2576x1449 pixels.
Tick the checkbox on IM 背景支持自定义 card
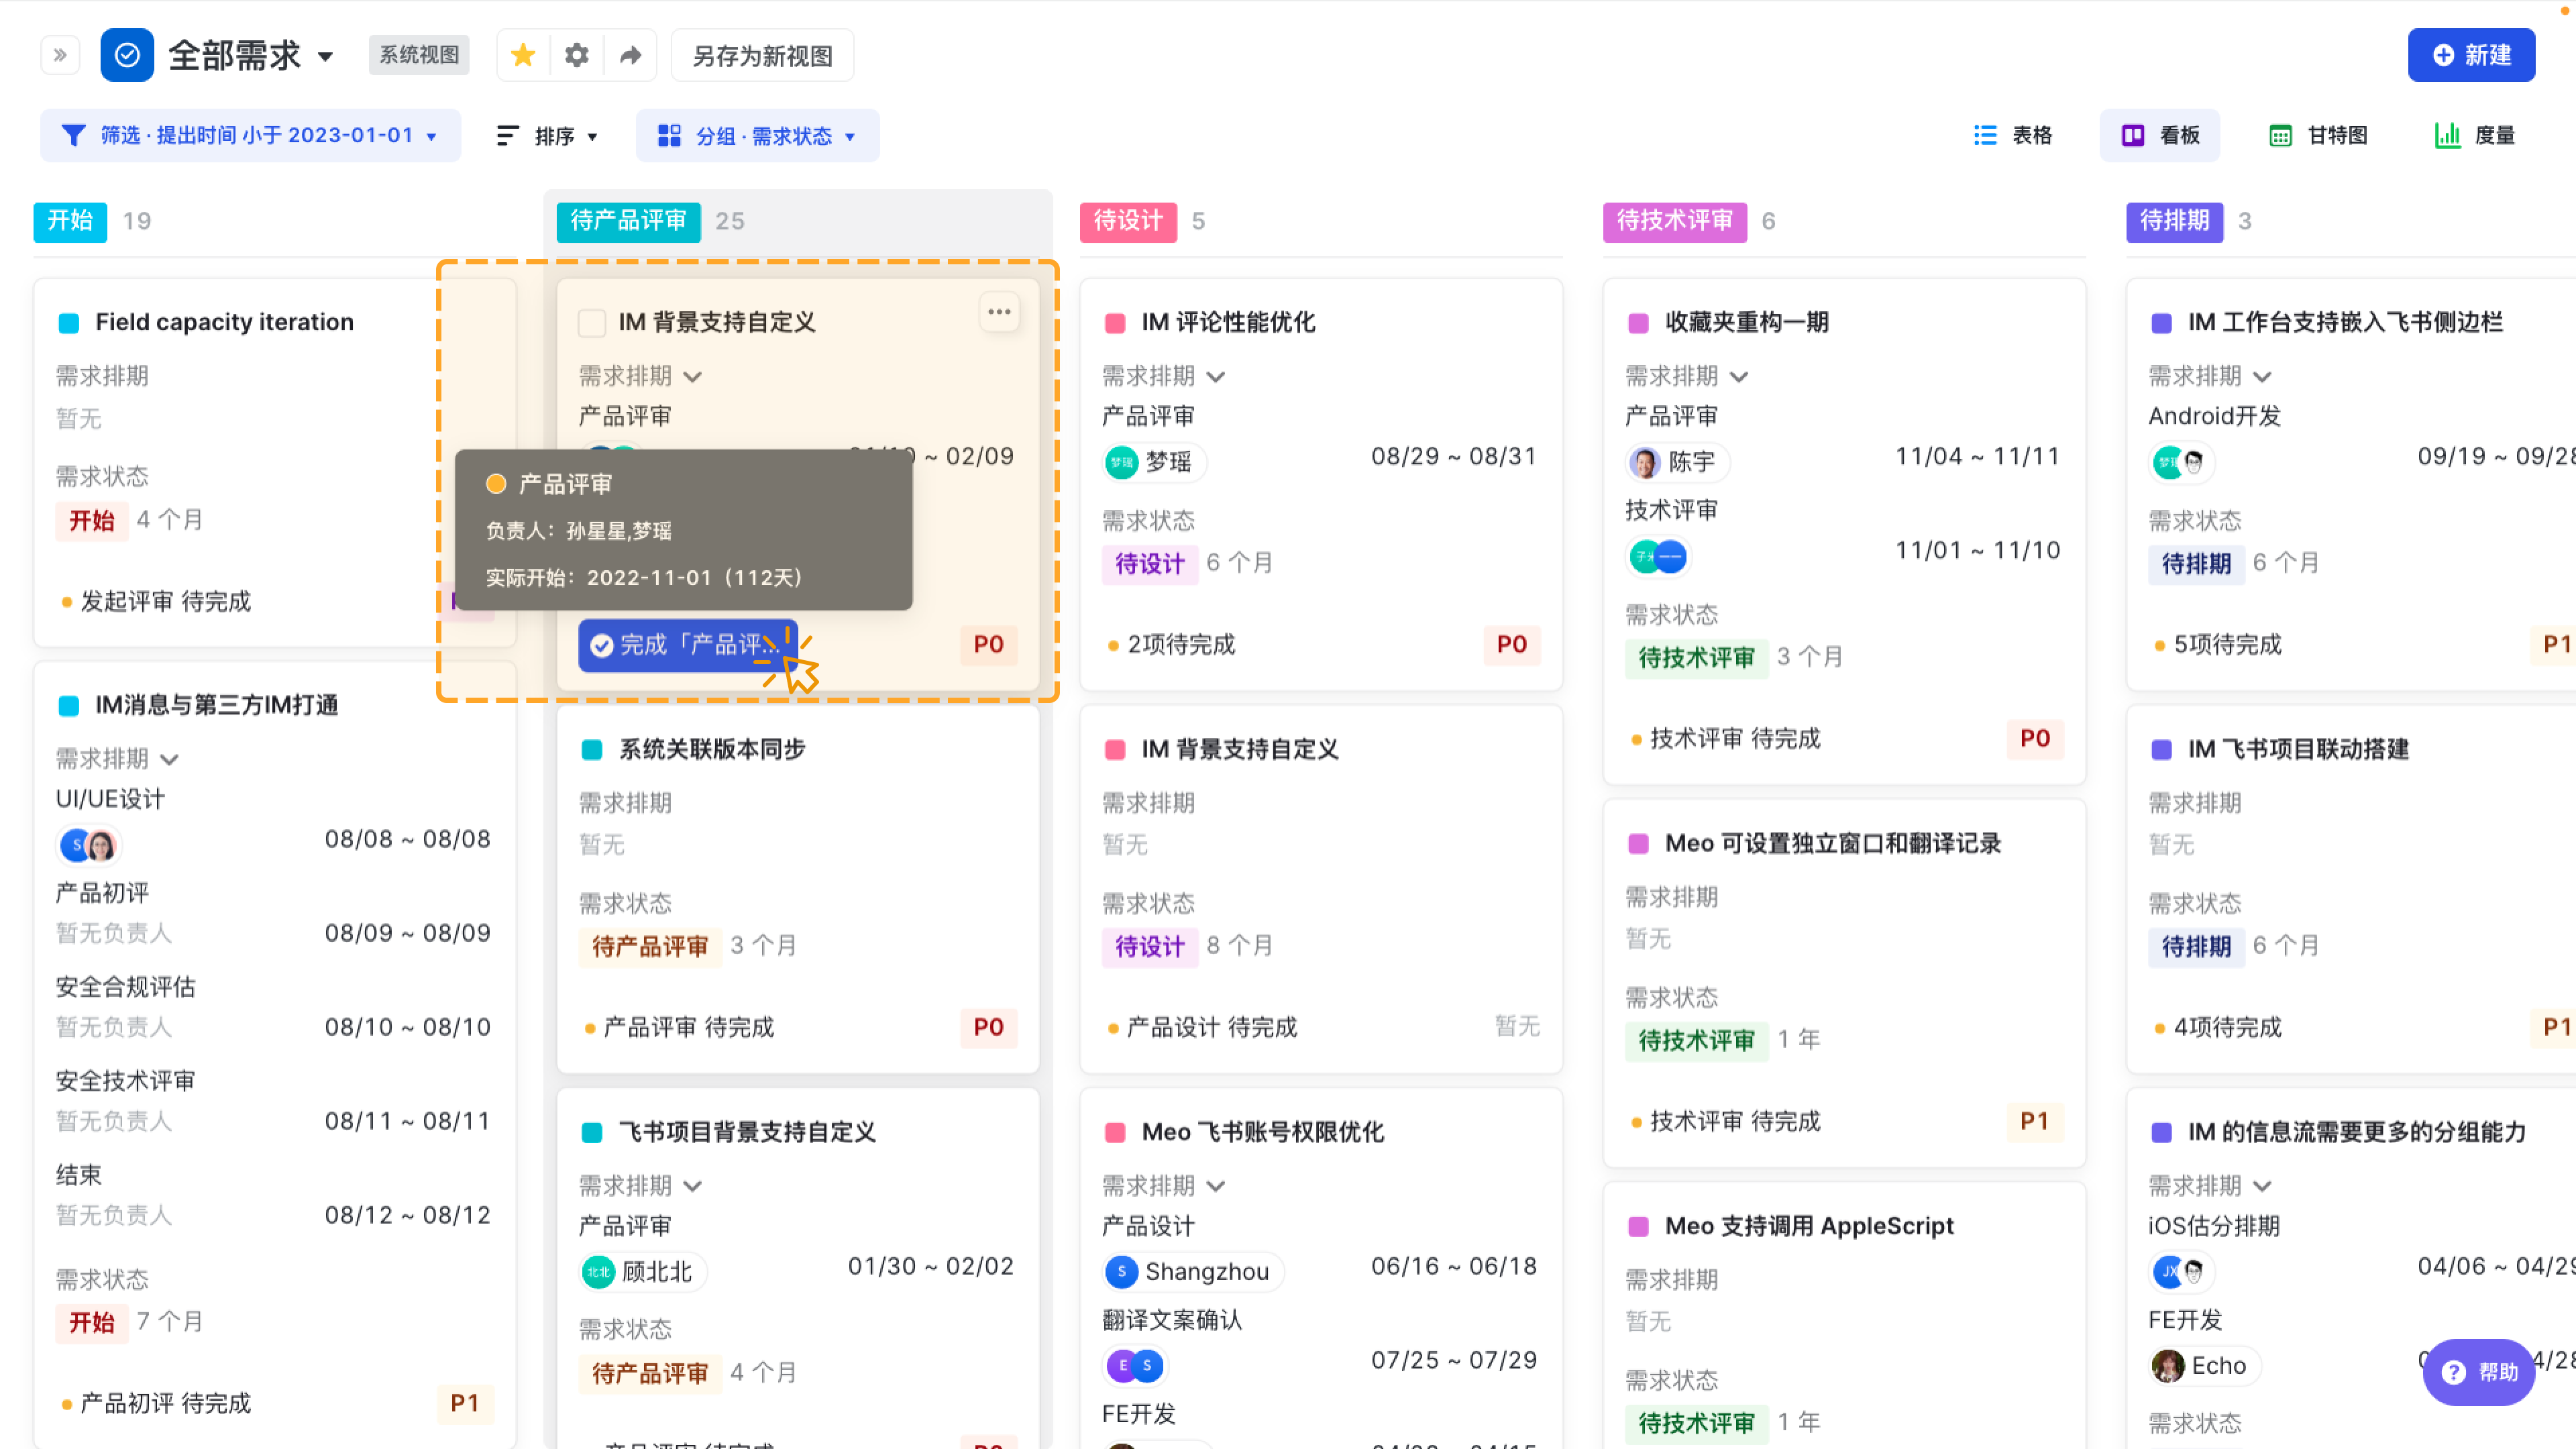pyautogui.click(x=592, y=323)
